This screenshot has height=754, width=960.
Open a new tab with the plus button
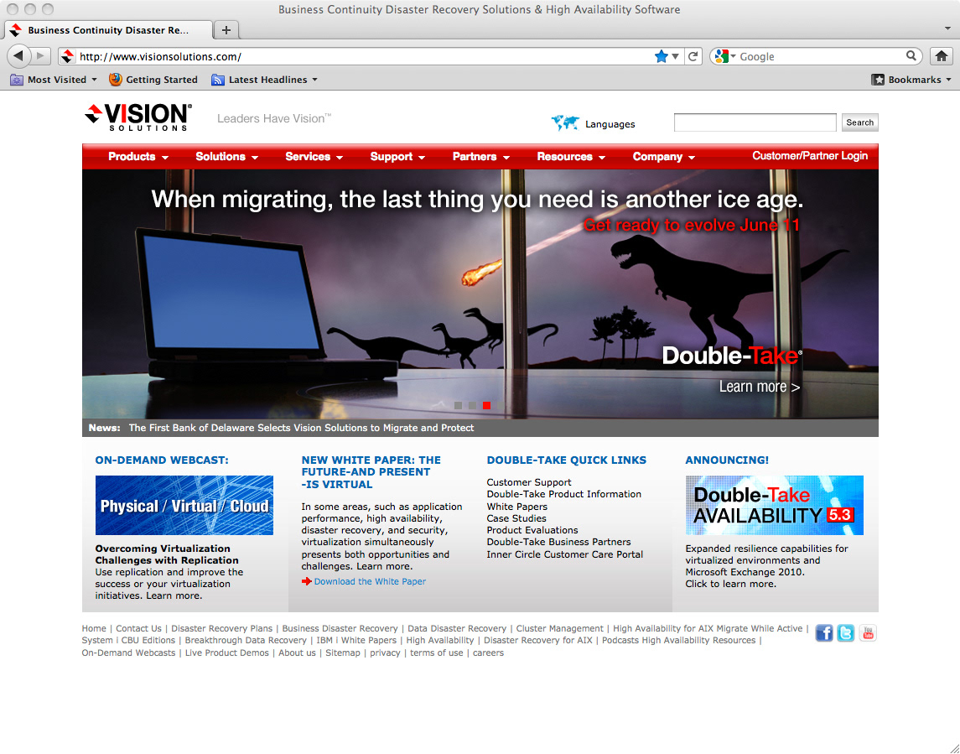[x=226, y=30]
